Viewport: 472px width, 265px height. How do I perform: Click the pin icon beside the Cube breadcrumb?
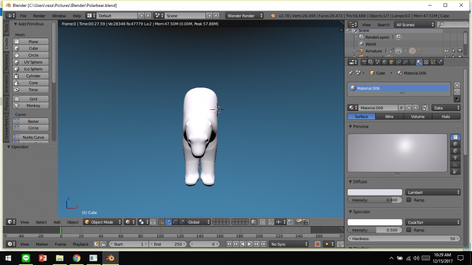351,73
